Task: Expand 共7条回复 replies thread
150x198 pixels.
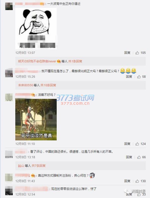Action: [x=38, y=166]
